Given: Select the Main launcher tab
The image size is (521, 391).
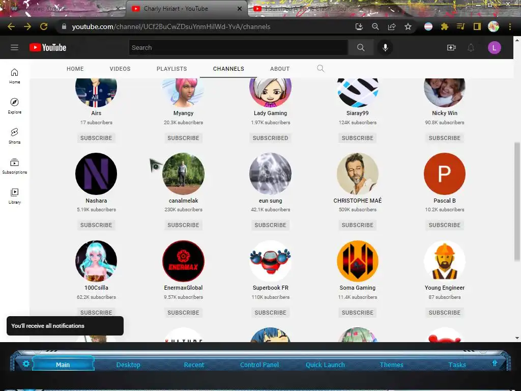Looking at the screenshot, I should [63, 365].
